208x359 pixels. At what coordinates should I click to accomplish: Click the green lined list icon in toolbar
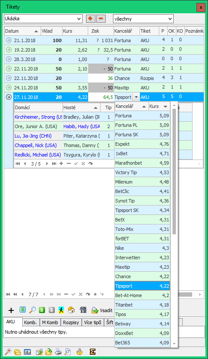point(22,310)
